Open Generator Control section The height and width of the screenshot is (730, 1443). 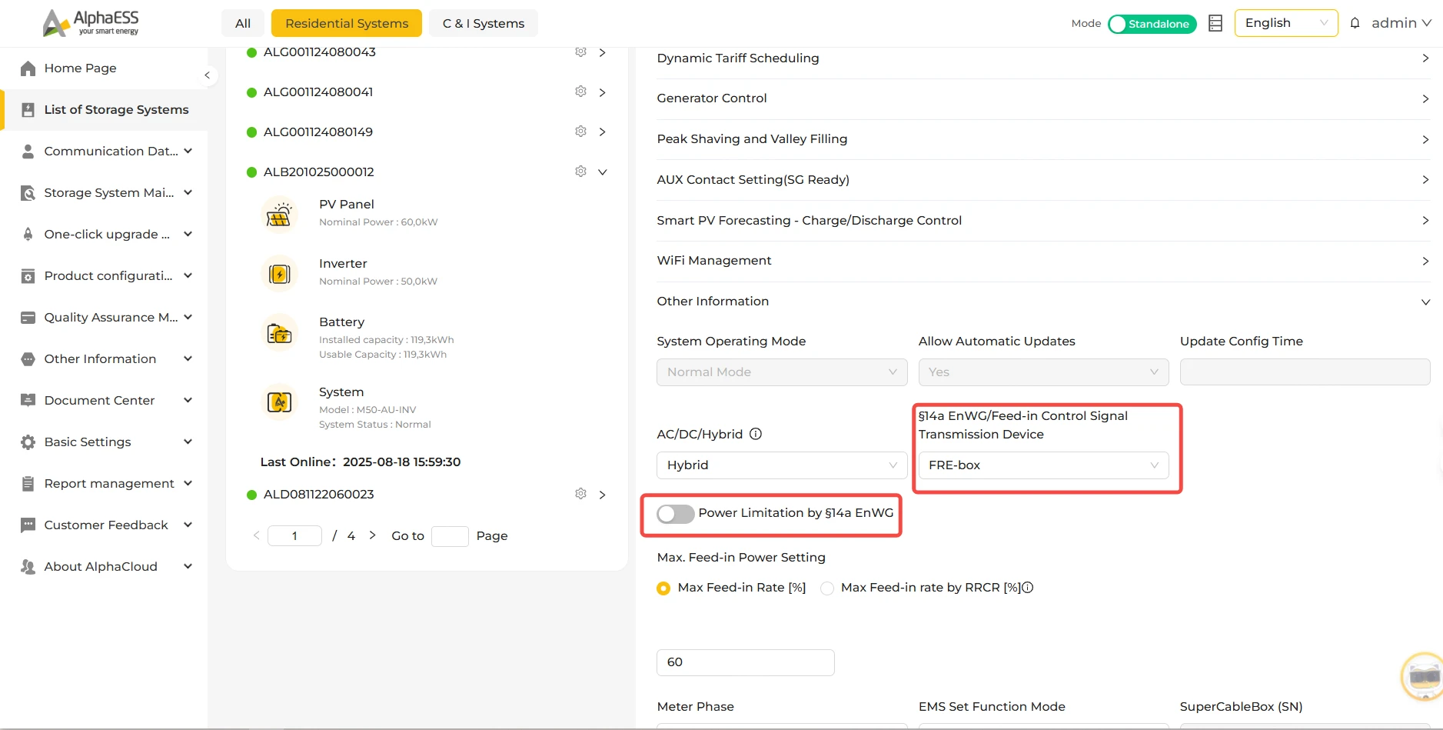1043,98
